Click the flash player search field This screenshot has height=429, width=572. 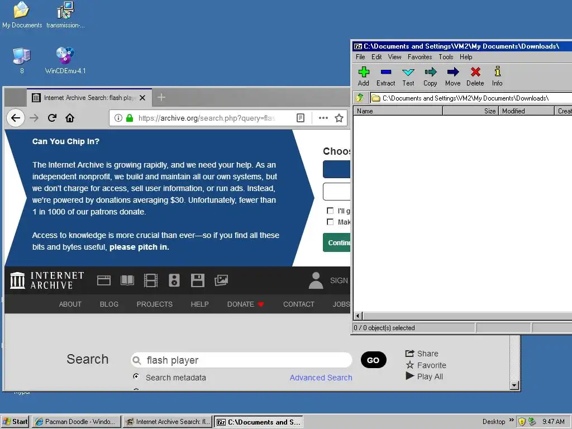(x=241, y=360)
